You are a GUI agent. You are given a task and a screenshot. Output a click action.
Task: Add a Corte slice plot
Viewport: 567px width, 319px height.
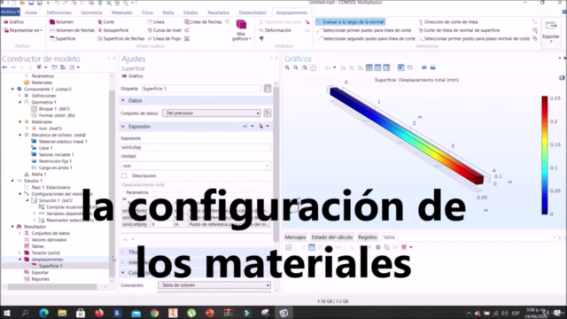[x=105, y=22]
